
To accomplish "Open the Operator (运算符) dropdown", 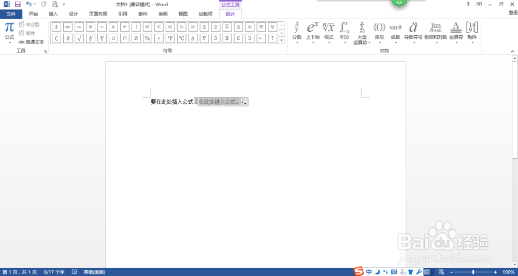I will click(x=456, y=33).
